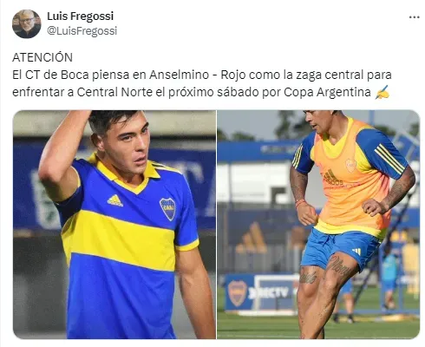Click the CABJ crest on blue jersey
This screenshot has width=425, height=347.
(x=167, y=209)
